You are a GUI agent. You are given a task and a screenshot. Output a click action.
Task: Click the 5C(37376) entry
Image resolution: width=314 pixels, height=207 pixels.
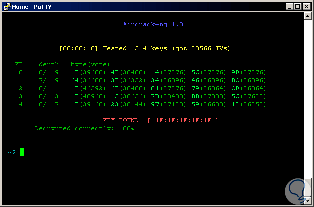209,72
